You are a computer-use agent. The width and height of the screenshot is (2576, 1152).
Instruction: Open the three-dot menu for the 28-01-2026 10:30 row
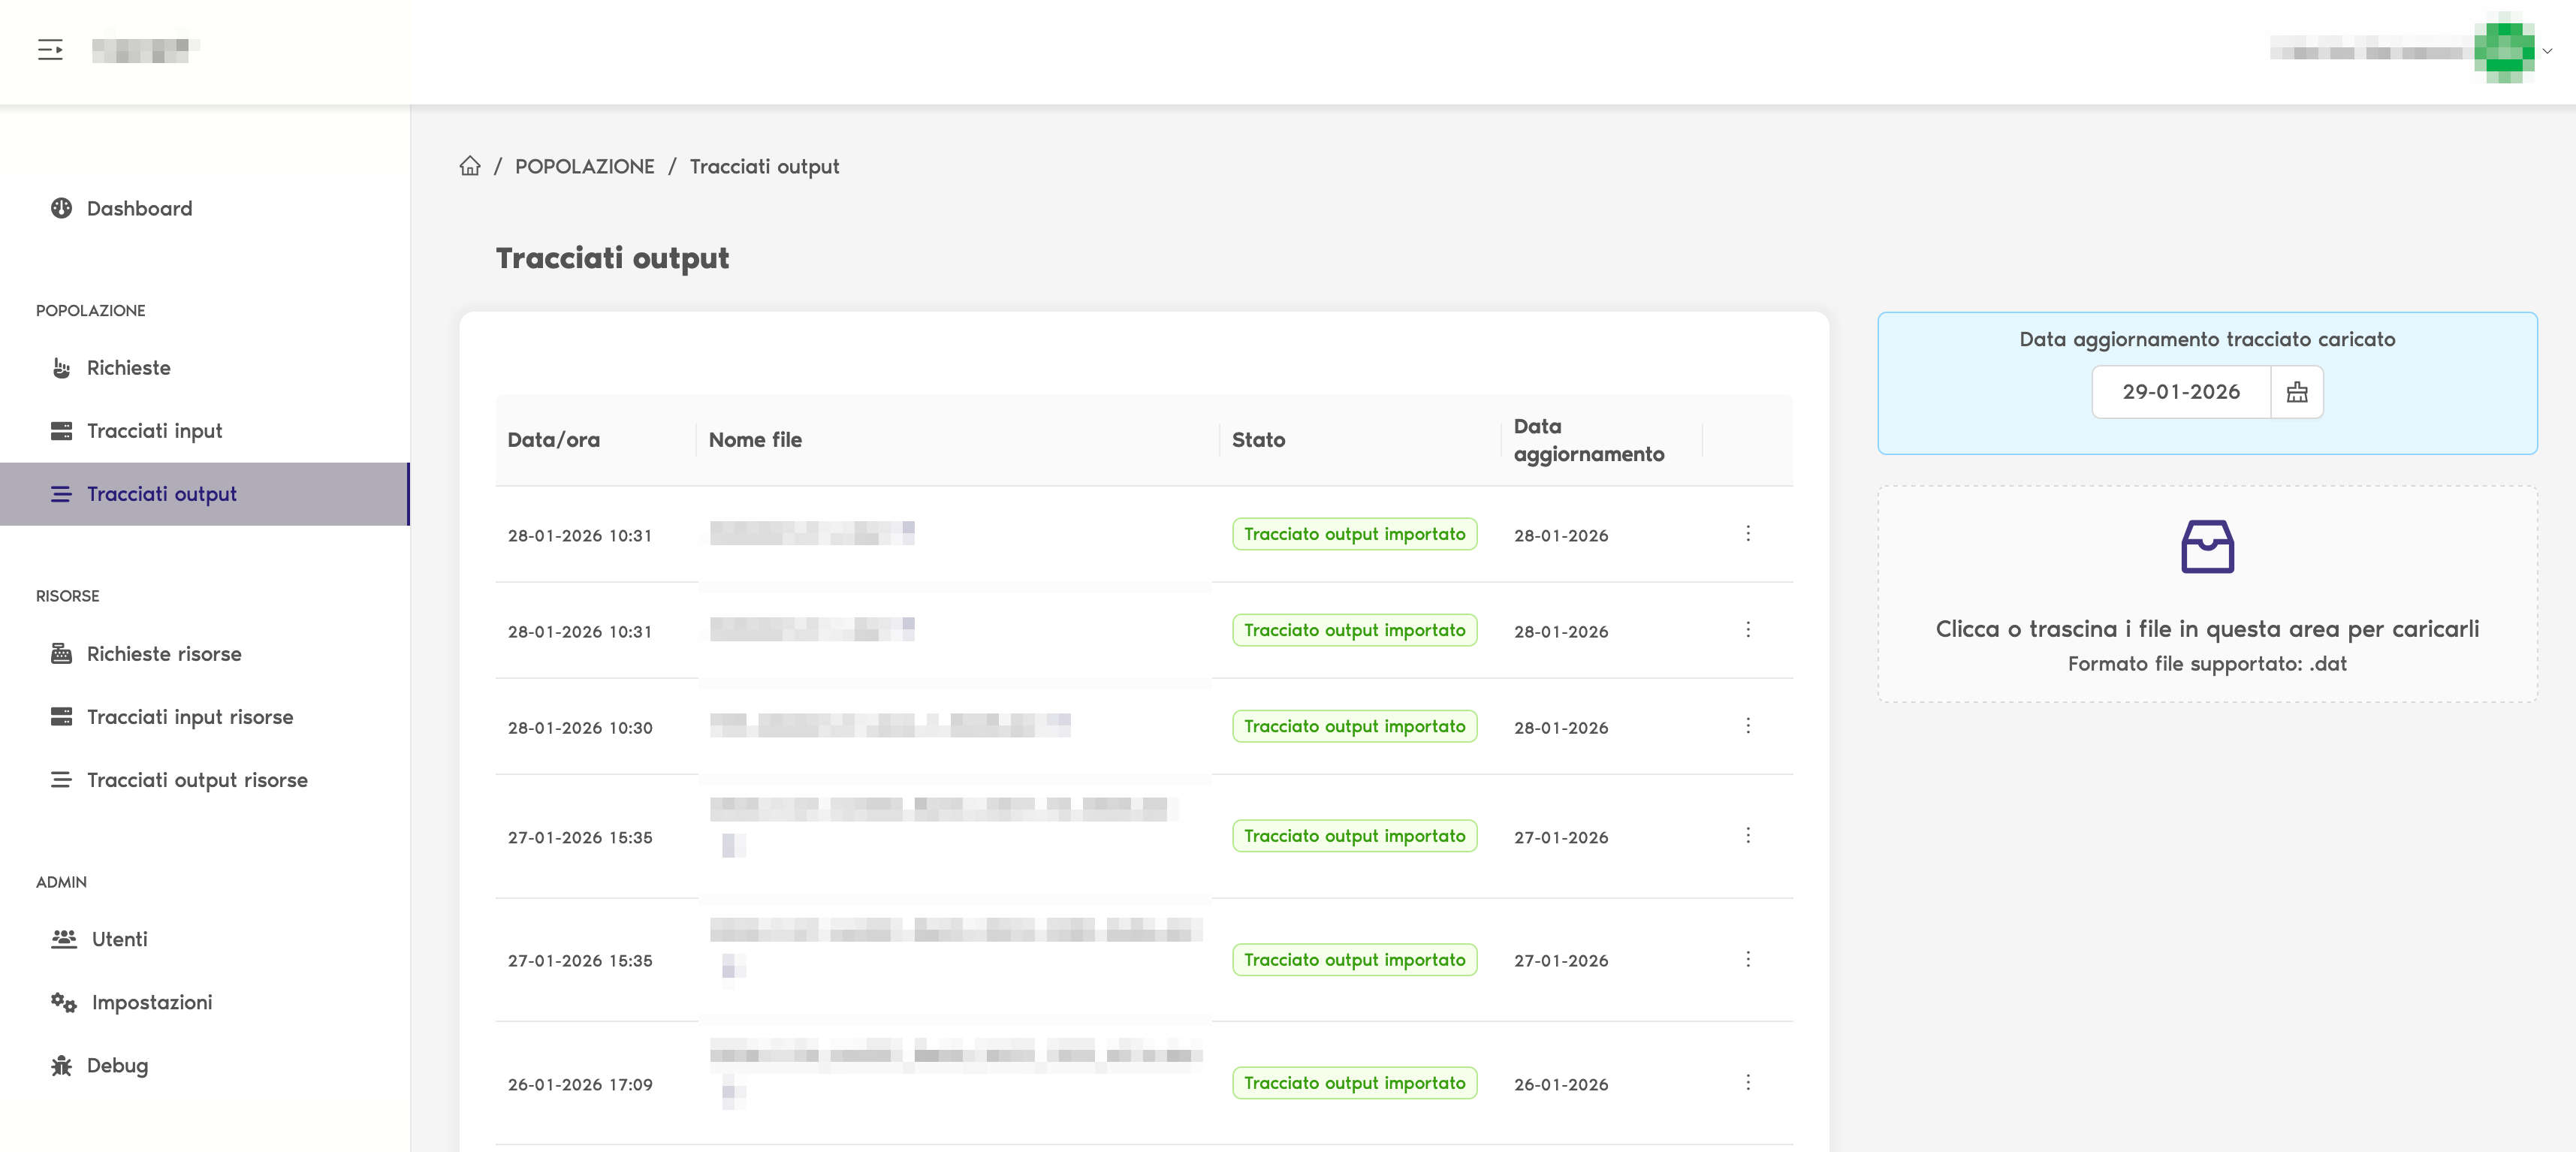tap(1748, 726)
